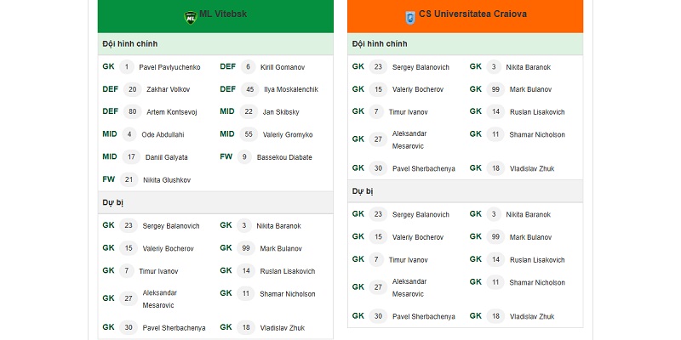
Task: Select the Dự bị header under ML Vitebsk
Action: tap(215, 202)
